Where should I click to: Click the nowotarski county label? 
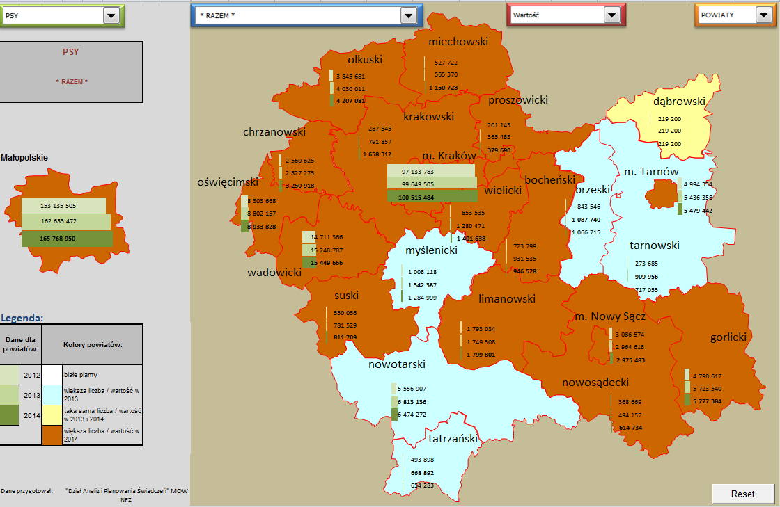point(397,364)
